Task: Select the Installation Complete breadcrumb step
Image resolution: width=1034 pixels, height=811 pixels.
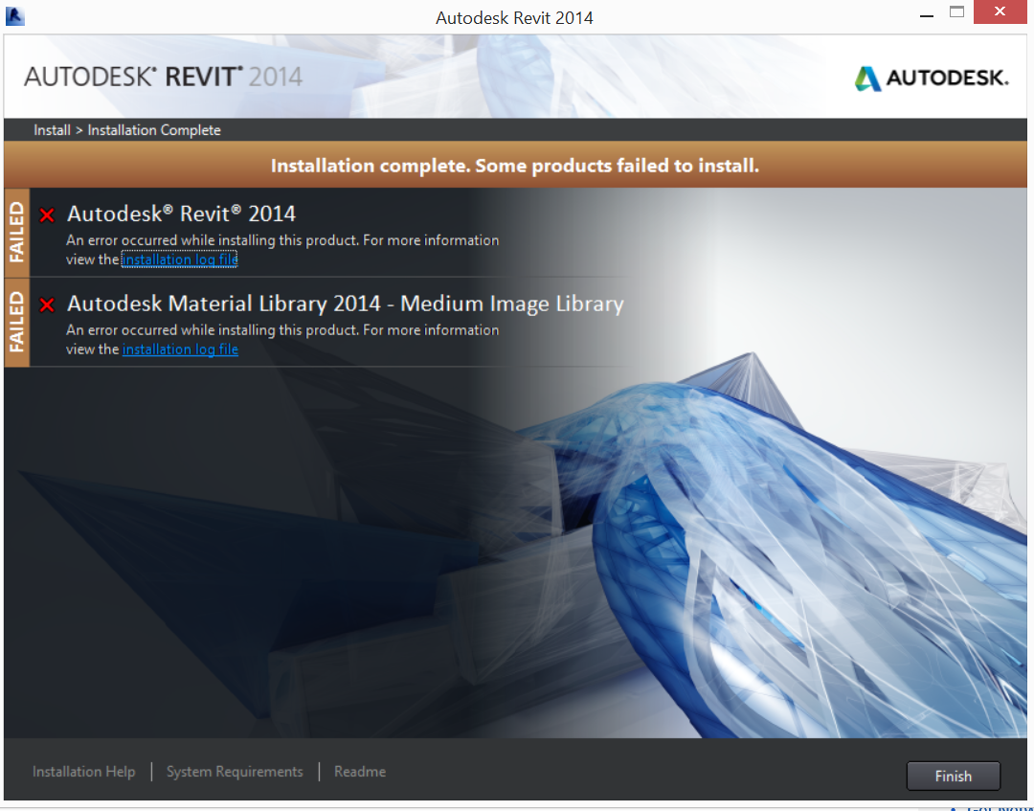Action: coord(153,129)
